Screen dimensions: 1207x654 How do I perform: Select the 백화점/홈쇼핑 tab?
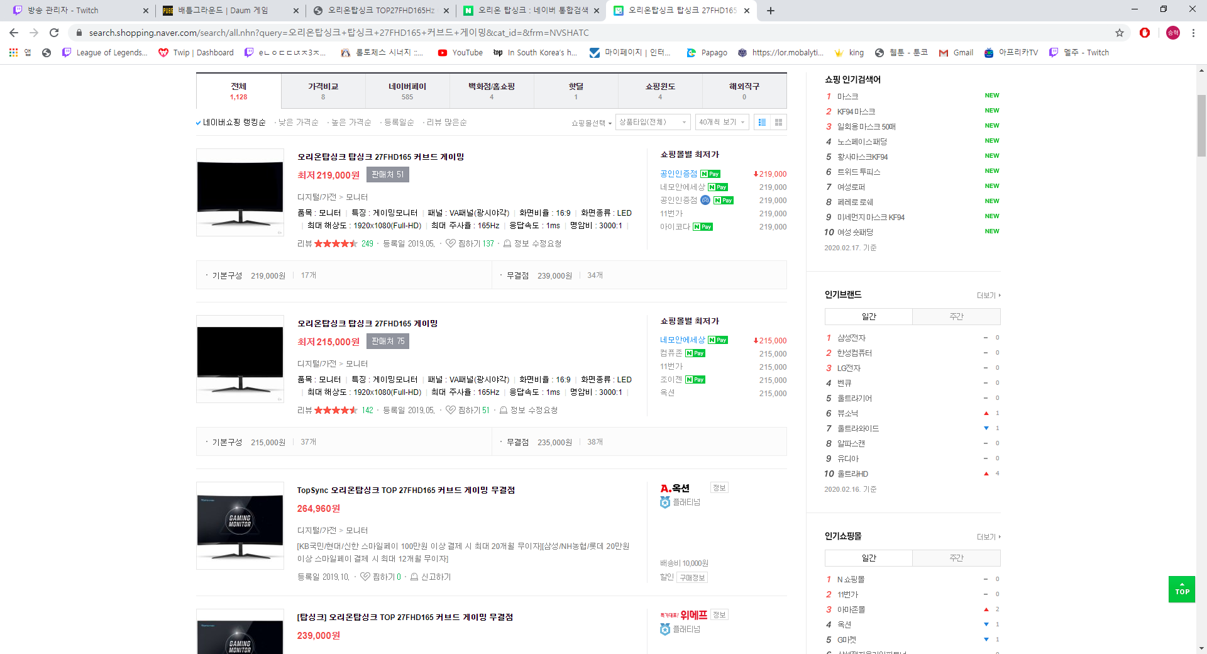pos(492,91)
